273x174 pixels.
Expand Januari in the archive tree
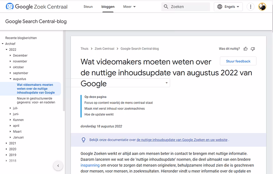[10, 137]
